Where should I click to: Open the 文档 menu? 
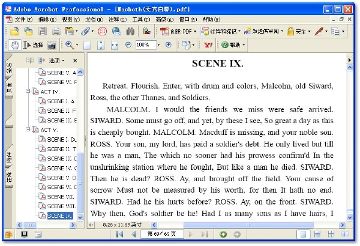pos(94,19)
